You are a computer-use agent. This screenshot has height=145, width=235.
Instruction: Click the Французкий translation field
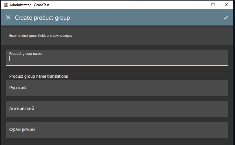[117, 130]
